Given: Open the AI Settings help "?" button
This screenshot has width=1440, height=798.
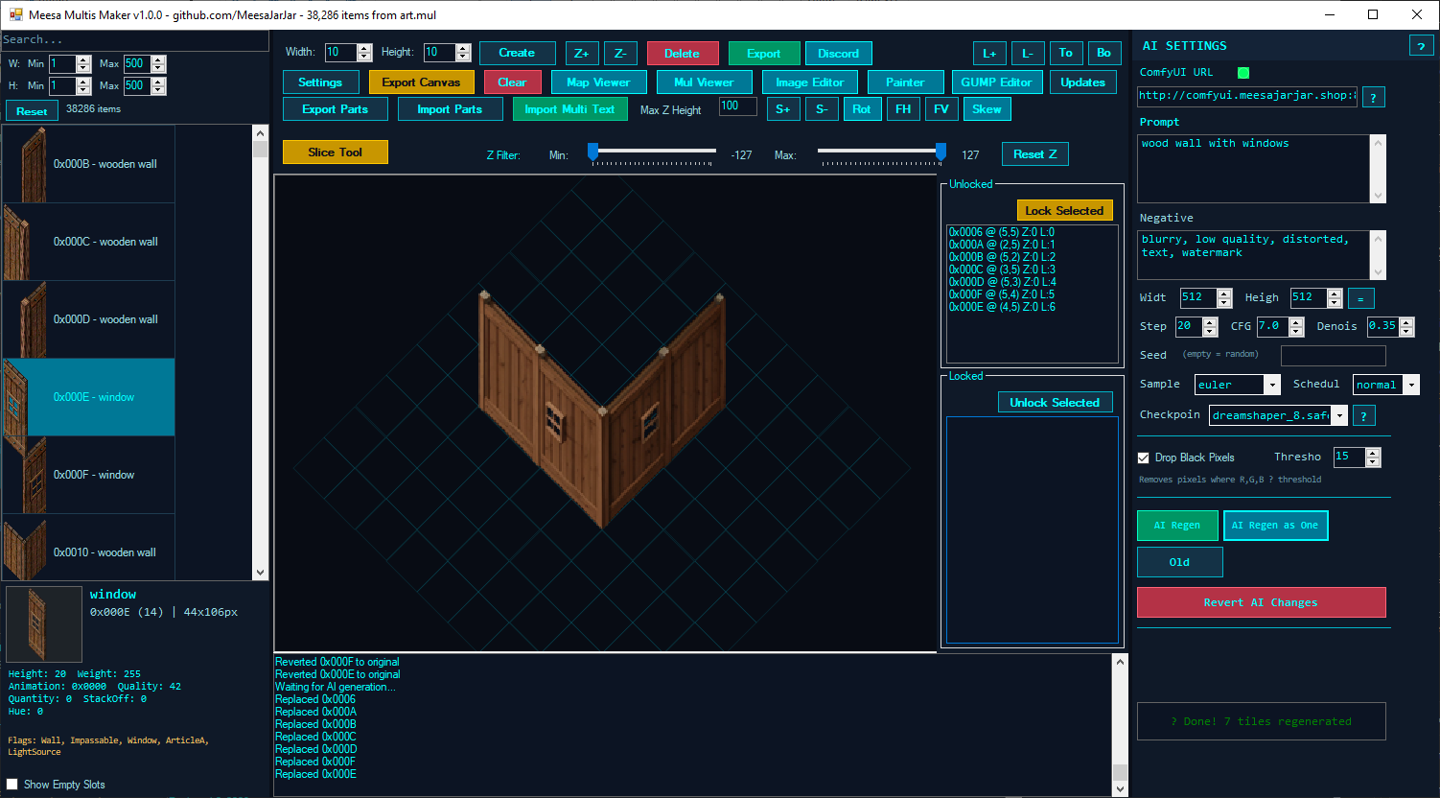Looking at the screenshot, I should coord(1421,46).
